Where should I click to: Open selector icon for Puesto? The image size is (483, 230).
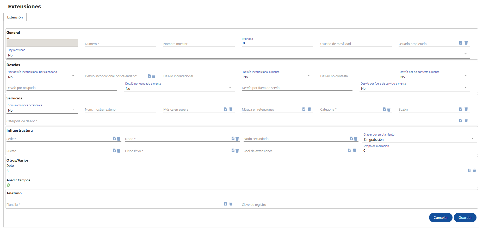click(114, 150)
